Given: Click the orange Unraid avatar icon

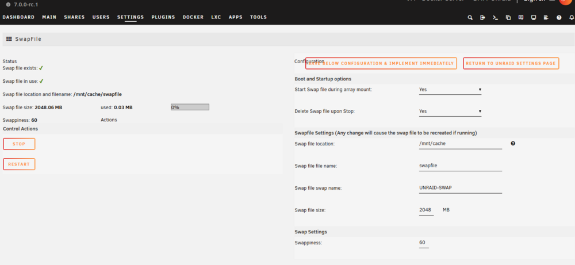Looking at the screenshot, I should click(x=566, y=2).
